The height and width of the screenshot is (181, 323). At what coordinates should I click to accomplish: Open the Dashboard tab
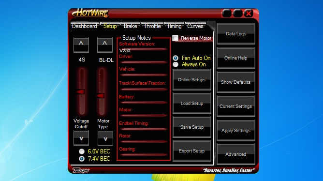coord(85,26)
